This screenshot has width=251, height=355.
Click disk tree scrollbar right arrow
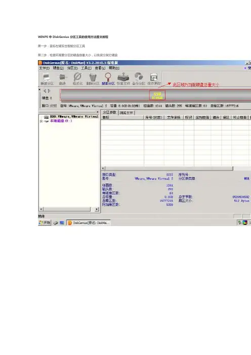click(x=97, y=209)
